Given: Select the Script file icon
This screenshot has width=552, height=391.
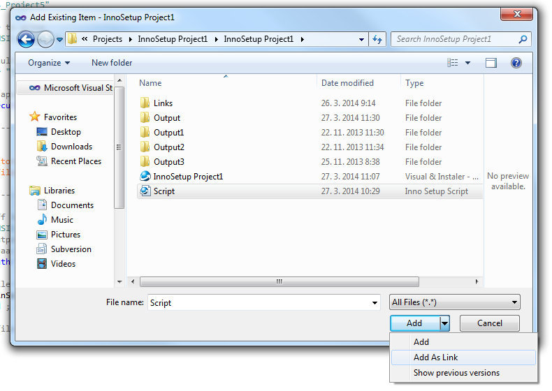Looking at the screenshot, I should (145, 191).
